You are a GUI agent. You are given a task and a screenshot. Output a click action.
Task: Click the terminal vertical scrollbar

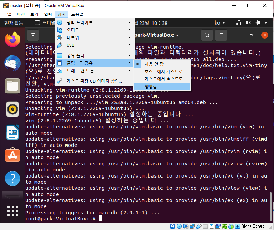[x=270, y=206]
